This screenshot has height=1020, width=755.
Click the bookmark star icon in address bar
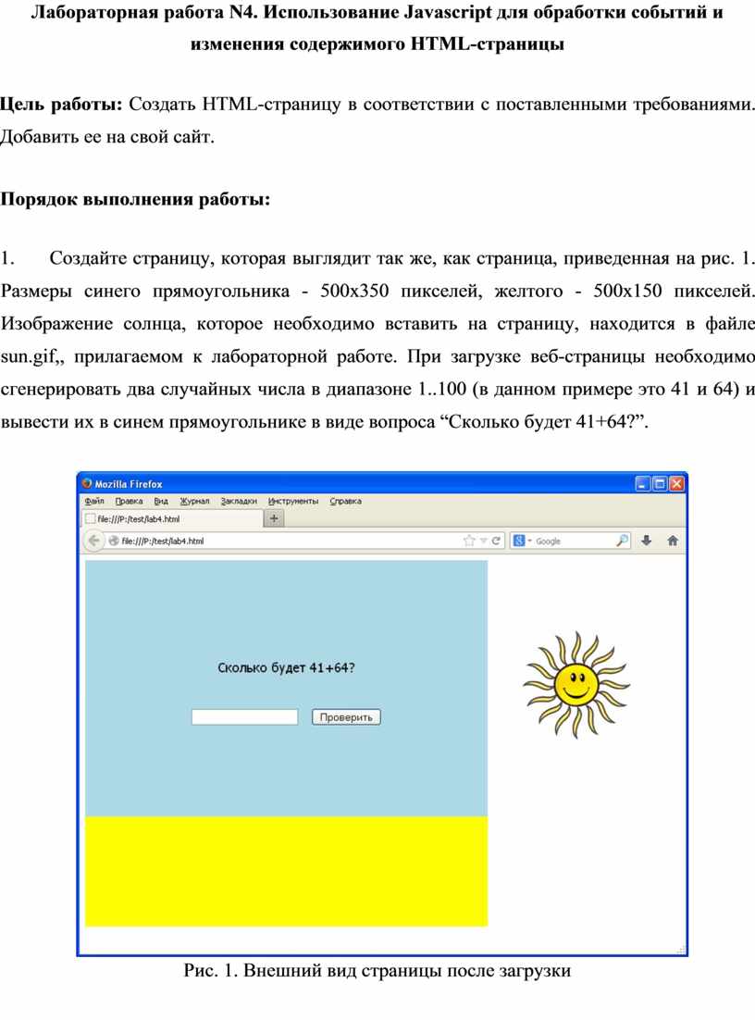[x=469, y=541]
